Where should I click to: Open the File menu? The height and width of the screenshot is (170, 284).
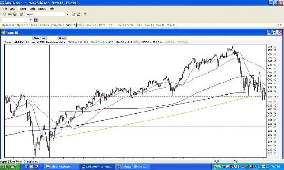pos(5,9)
